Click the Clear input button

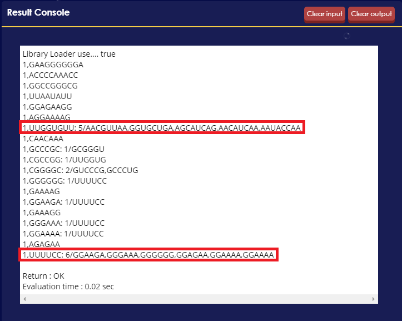pos(324,14)
